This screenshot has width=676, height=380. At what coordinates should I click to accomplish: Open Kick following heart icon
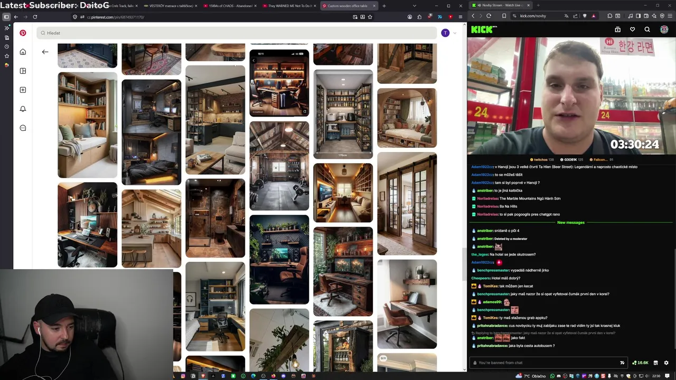pyautogui.click(x=632, y=30)
